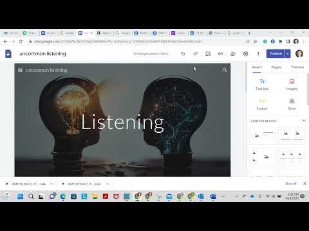The width and height of the screenshot is (309, 231).
Task: Click the search icon in site header
Action: click(224, 70)
